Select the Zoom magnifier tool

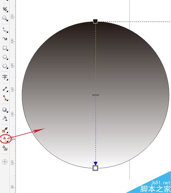(x=5, y=18)
